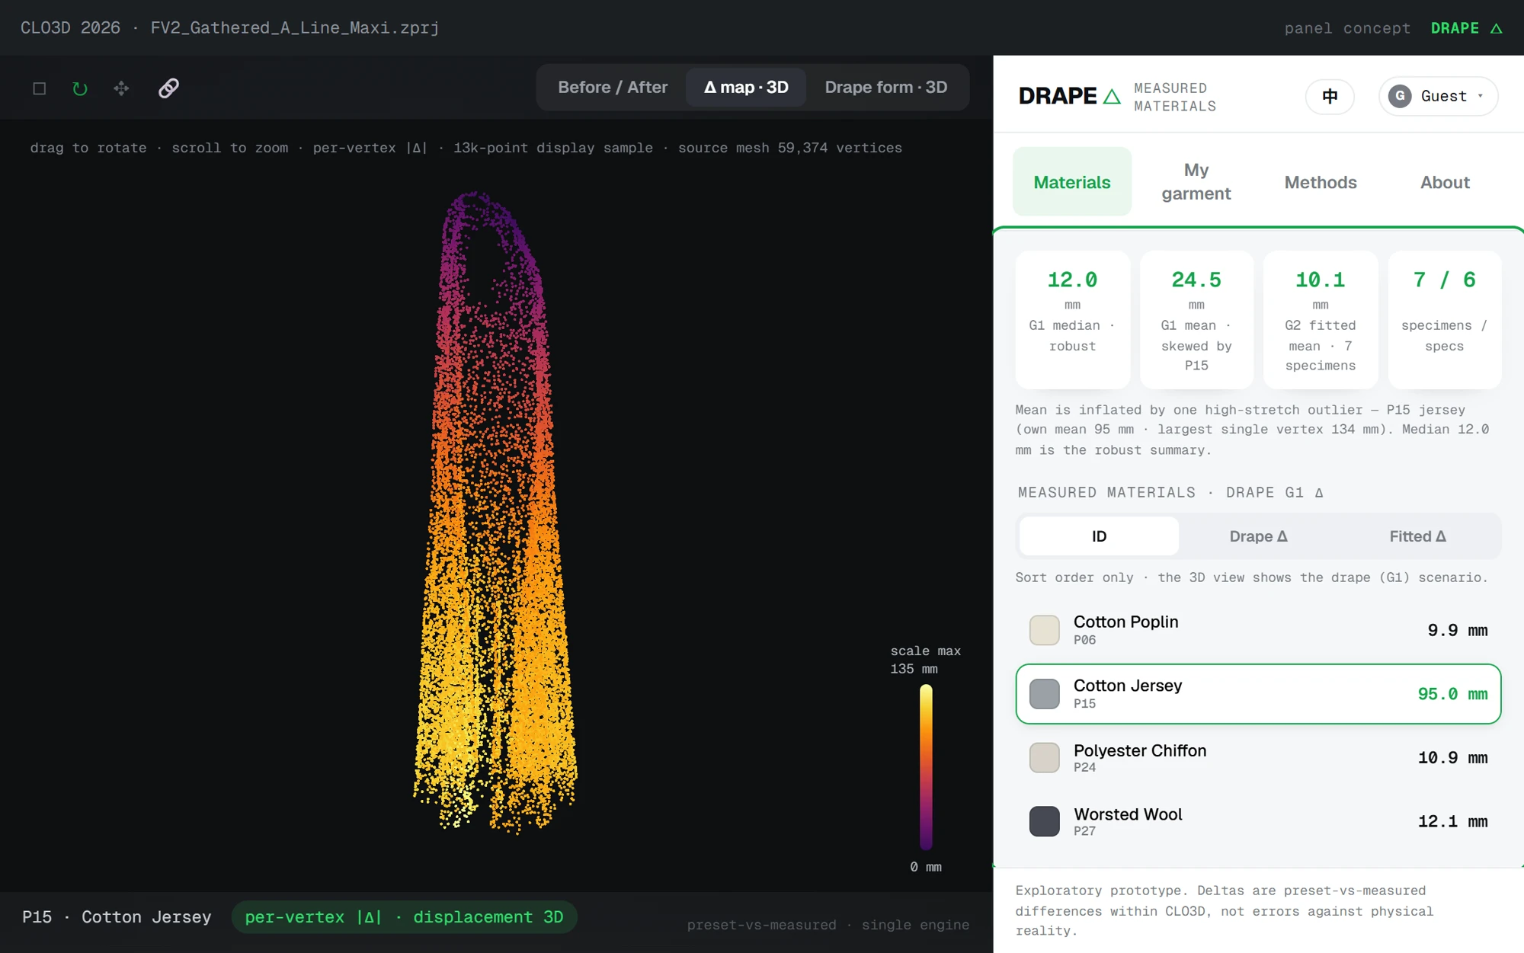Select the pan move arrows icon

pos(121,88)
